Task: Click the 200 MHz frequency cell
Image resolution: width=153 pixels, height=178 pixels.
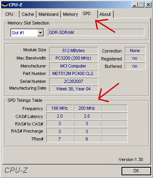Action: point(87,108)
